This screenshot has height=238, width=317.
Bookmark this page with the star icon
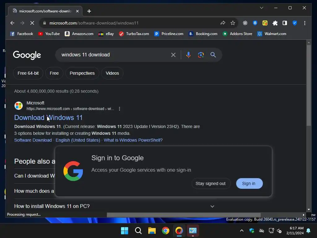point(233,23)
